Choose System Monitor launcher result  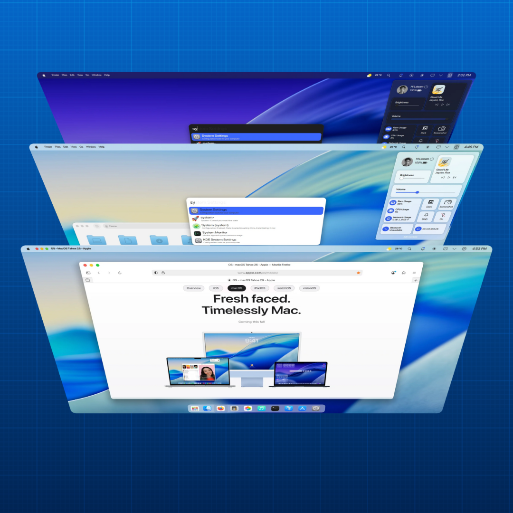pyautogui.click(x=255, y=234)
